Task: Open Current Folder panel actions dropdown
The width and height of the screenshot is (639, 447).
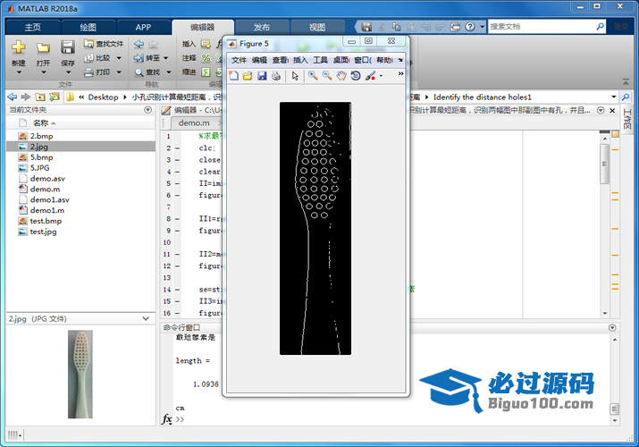Action: pyautogui.click(x=147, y=110)
